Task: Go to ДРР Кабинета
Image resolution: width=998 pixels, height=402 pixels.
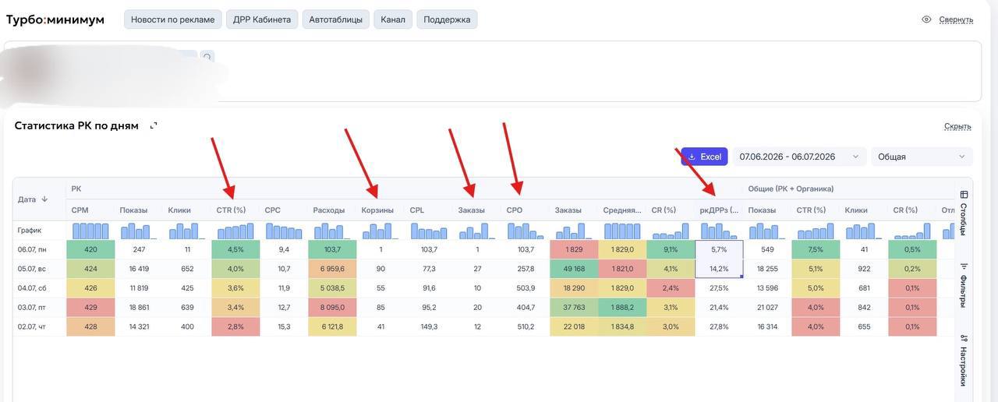Action: point(262,19)
